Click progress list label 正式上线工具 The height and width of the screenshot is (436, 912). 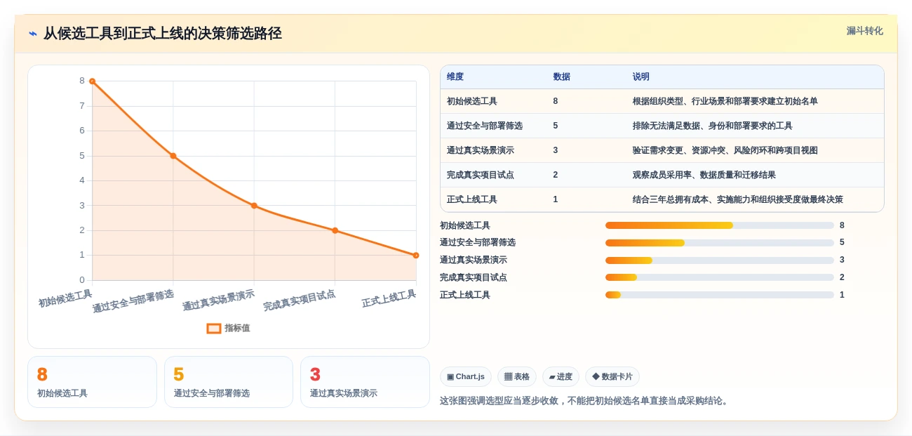coord(465,295)
